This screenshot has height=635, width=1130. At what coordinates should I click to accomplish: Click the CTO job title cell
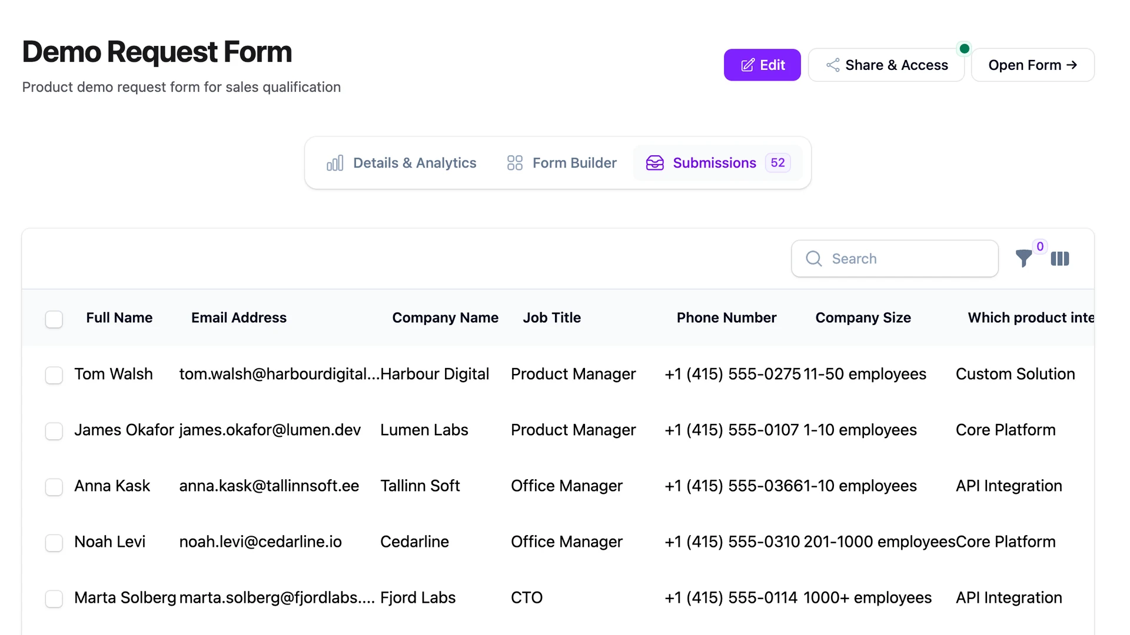527,597
